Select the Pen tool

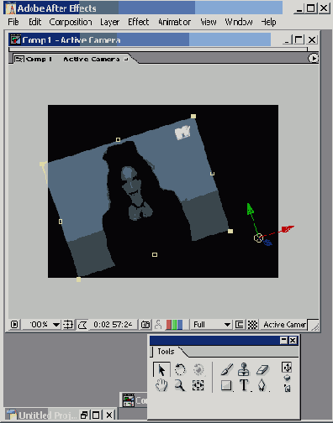pos(262,385)
